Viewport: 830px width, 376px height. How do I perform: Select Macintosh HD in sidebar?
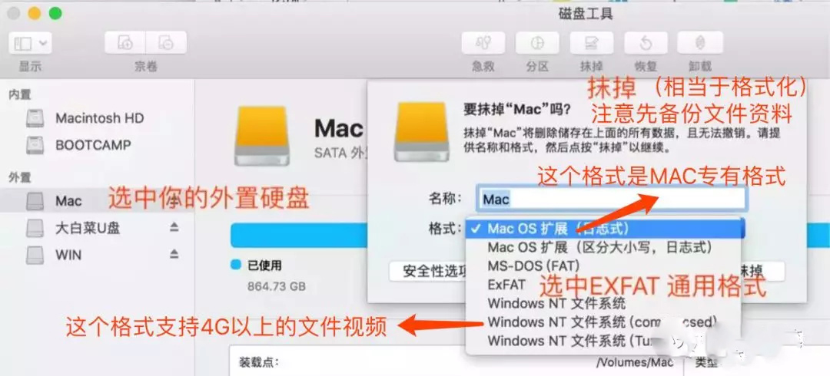(x=99, y=118)
